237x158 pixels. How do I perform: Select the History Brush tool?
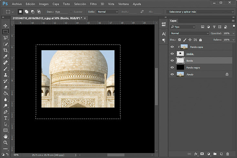pyautogui.click(x=5, y=81)
